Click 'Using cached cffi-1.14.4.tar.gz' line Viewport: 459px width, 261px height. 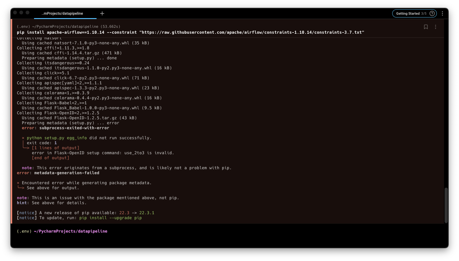(72, 53)
